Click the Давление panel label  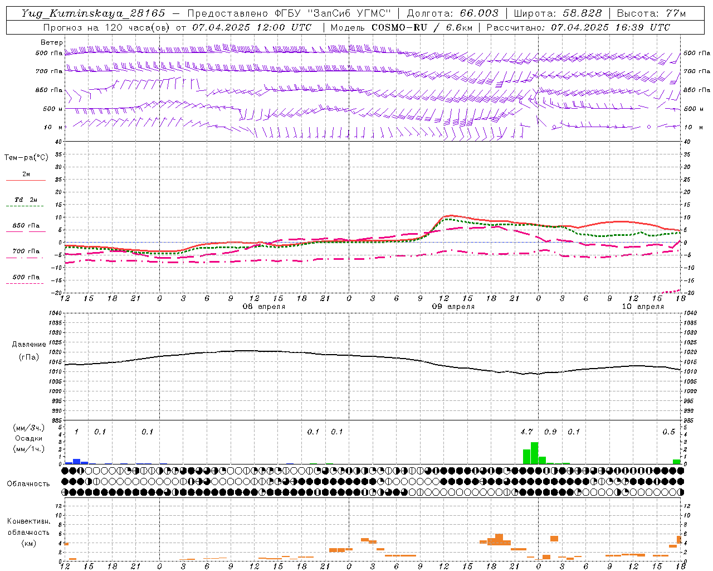click(x=29, y=345)
